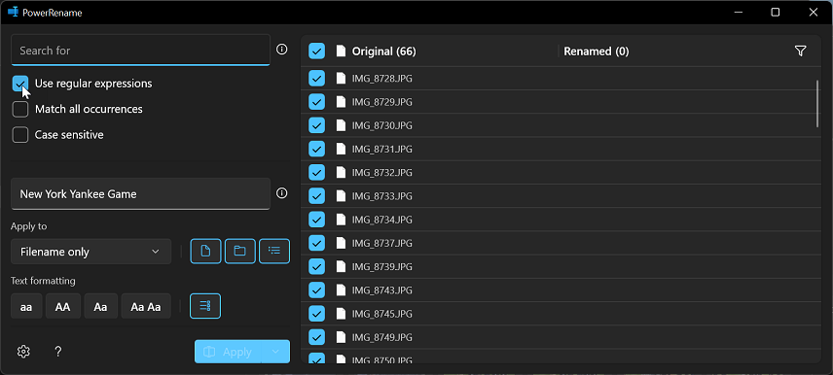Open info tooltip next to replace field
833x375 pixels.
click(x=282, y=193)
